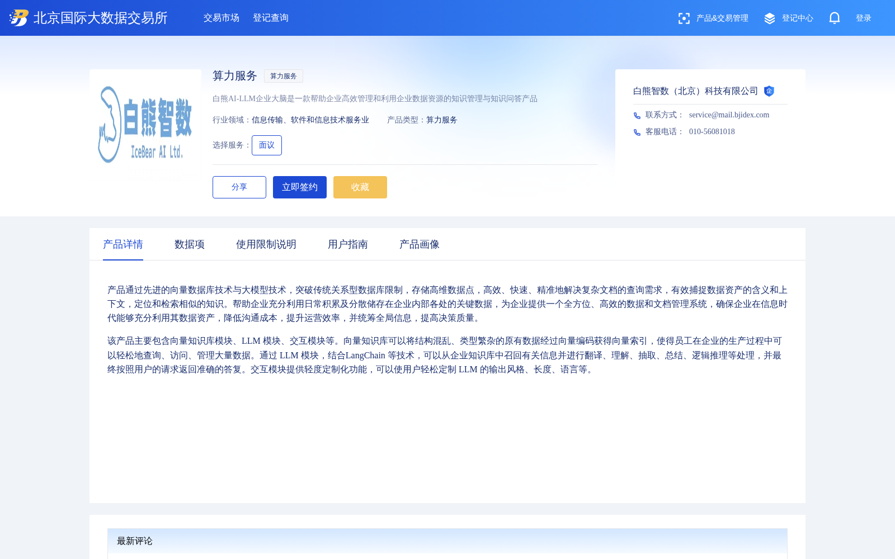Click the 收藏 button
Viewport: 895px width, 559px height.
pos(360,187)
